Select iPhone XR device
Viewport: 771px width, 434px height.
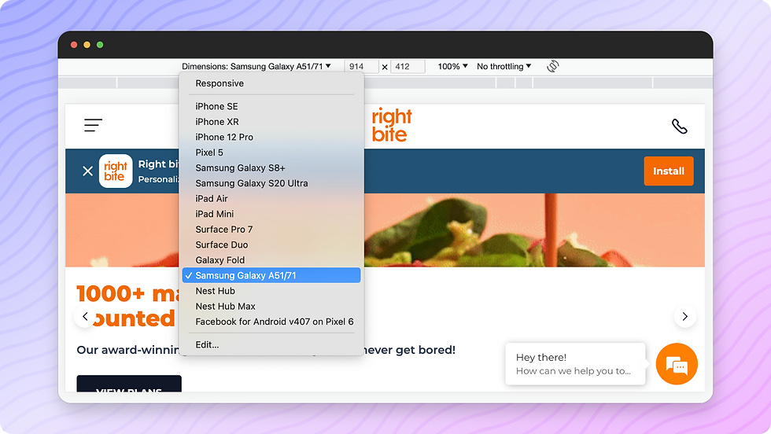click(x=271, y=121)
